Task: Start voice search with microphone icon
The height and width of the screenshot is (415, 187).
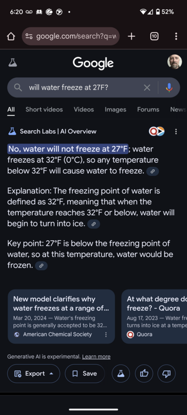Action: tap(169, 88)
